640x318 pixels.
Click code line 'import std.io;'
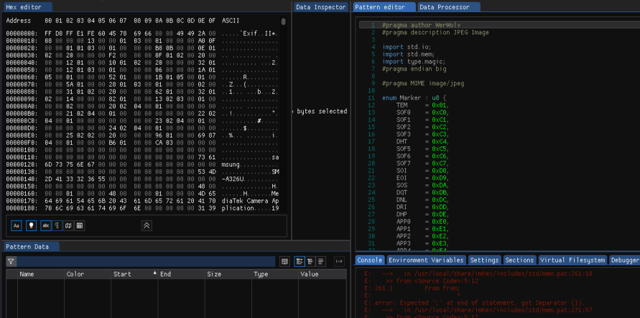[407, 47]
